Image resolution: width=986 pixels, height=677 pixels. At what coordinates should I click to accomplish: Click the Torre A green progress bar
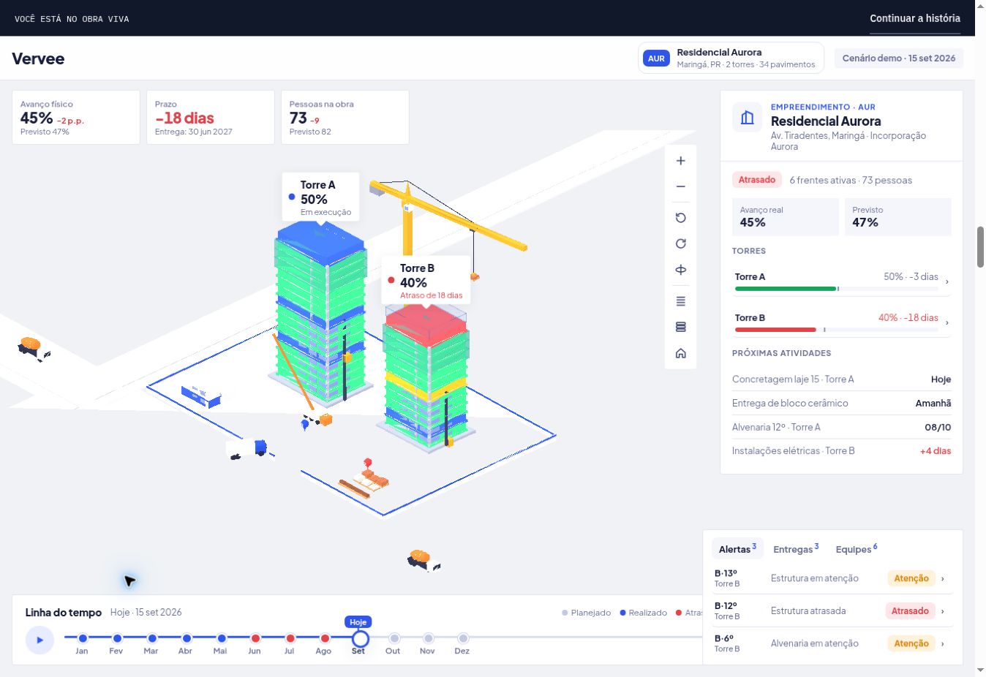coord(785,289)
